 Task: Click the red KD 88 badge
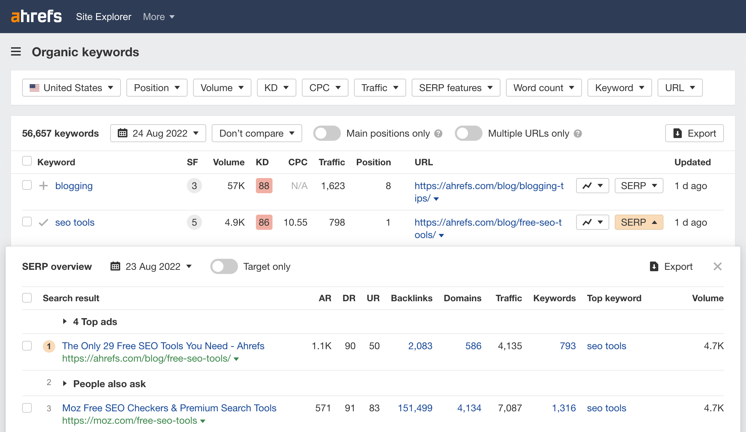click(x=264, y=186)
